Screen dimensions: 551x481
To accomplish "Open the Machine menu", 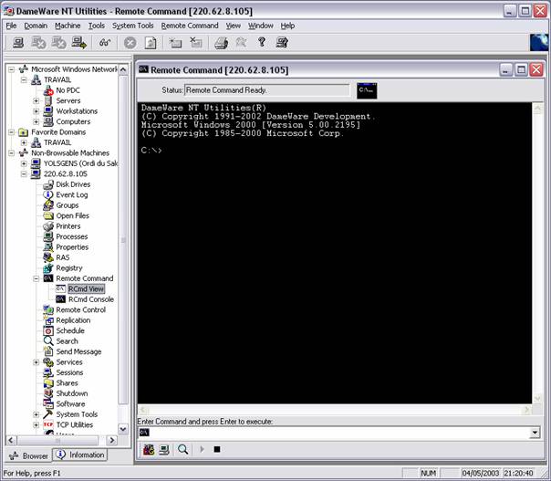I will coord(68,26).
